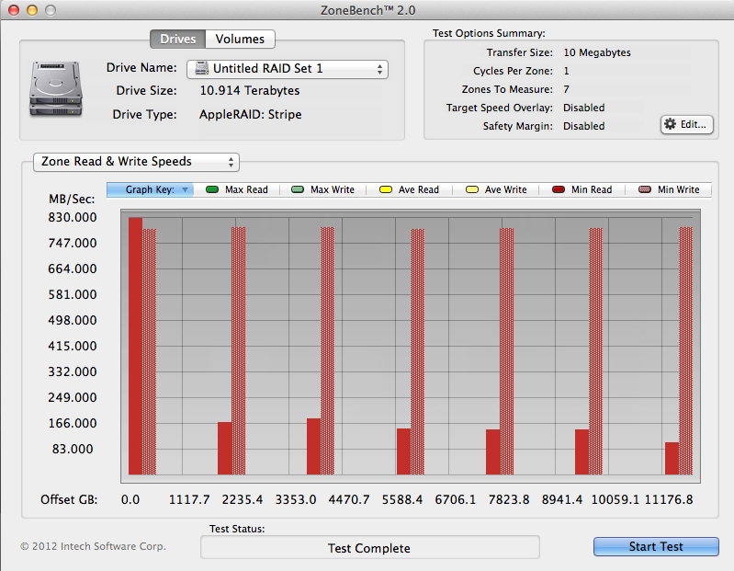Click the small drive icon in Drive Name popup
Viewport: 734px width, 571px height.
pos(201,69)
